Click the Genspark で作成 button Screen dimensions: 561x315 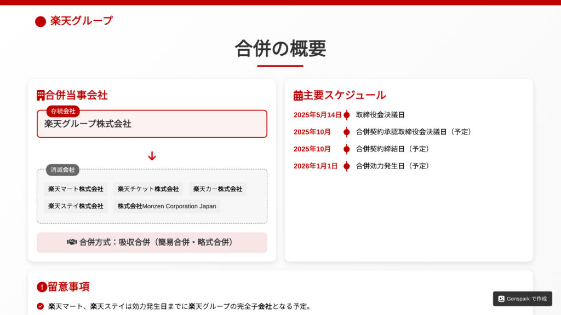click(x=522, y=299)
